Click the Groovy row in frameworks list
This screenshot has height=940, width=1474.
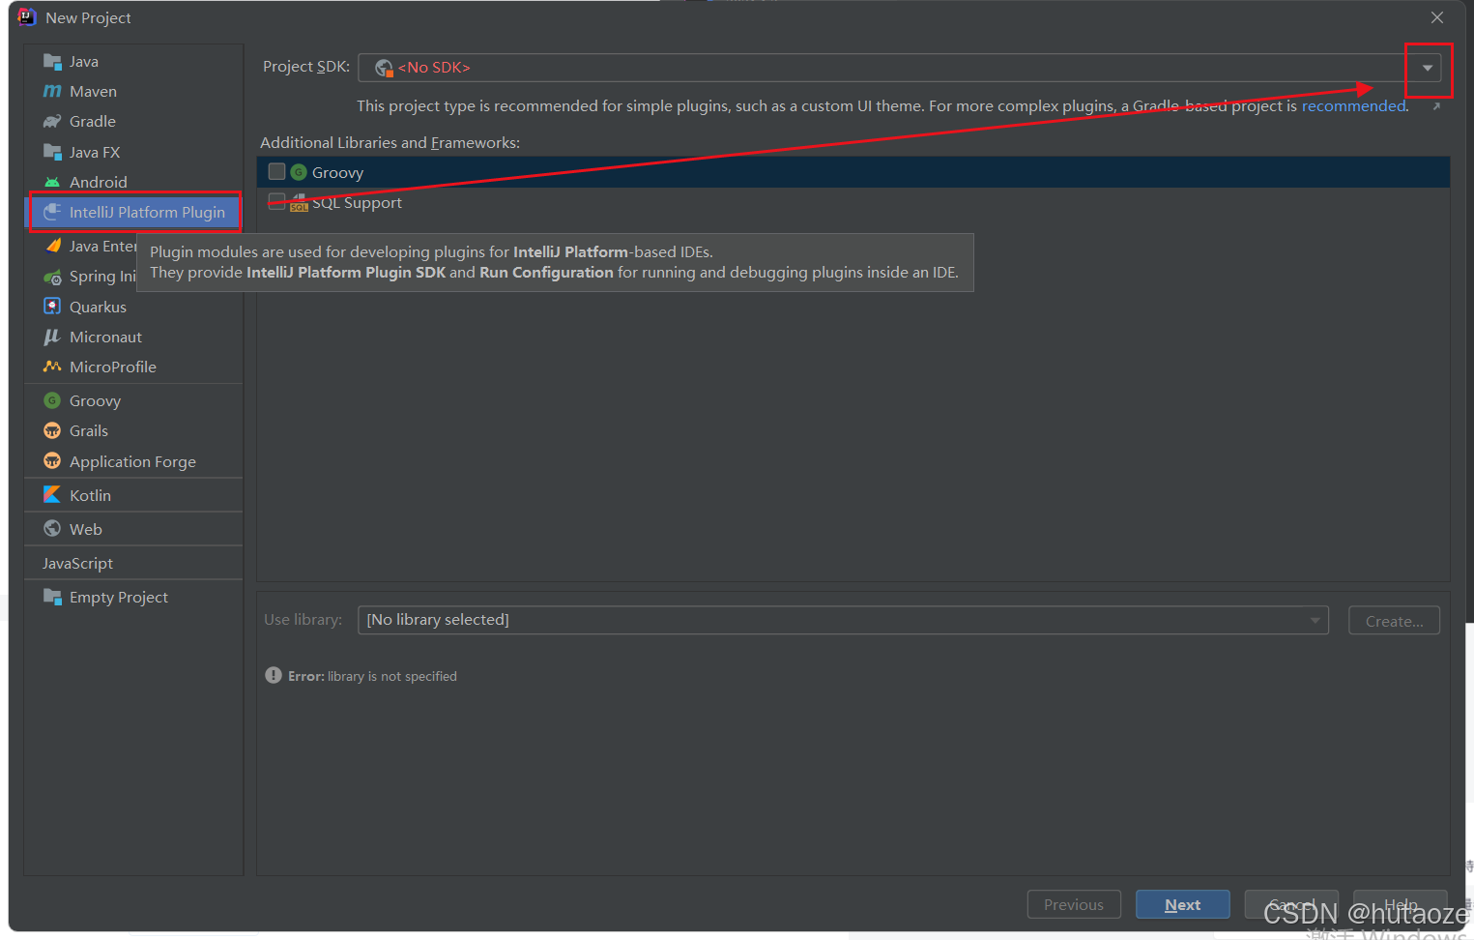point(853,172)
